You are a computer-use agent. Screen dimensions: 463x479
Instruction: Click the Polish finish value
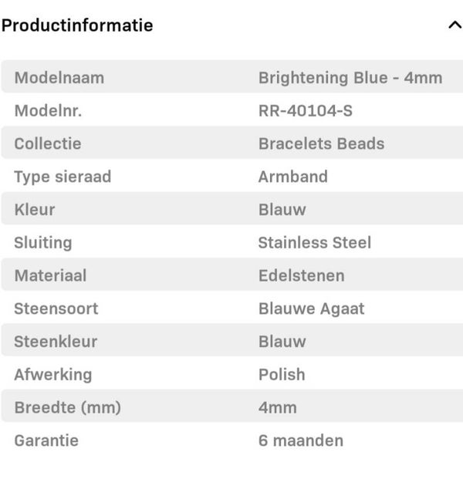tap(282, 374)
